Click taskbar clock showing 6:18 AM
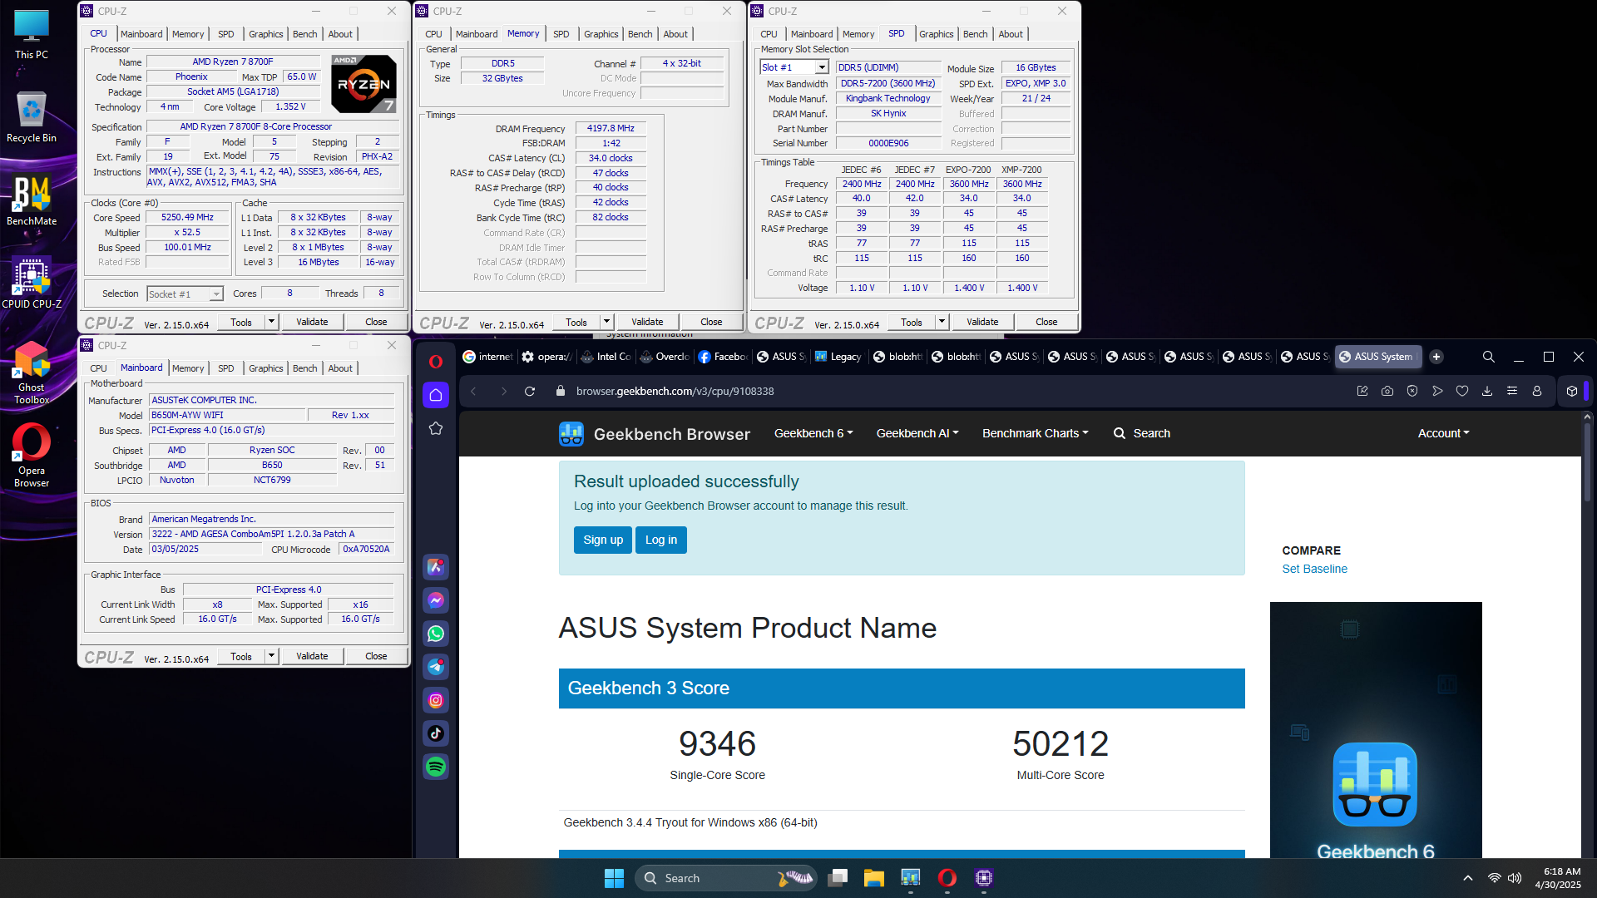 [1559, 878]
